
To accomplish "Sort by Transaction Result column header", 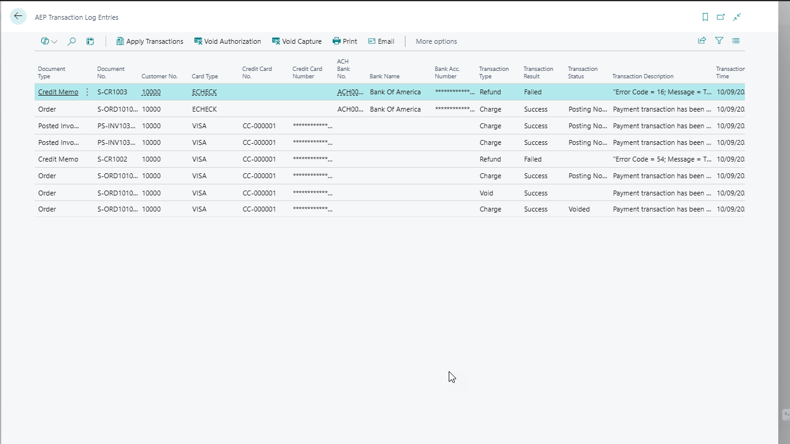I will (538, 73).
